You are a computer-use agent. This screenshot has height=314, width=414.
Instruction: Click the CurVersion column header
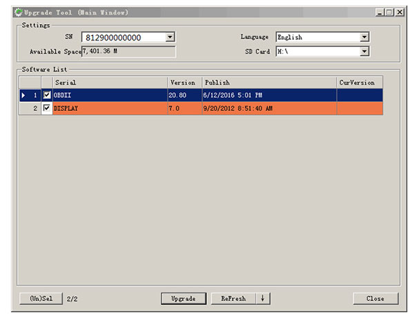(x=359, y=83)
